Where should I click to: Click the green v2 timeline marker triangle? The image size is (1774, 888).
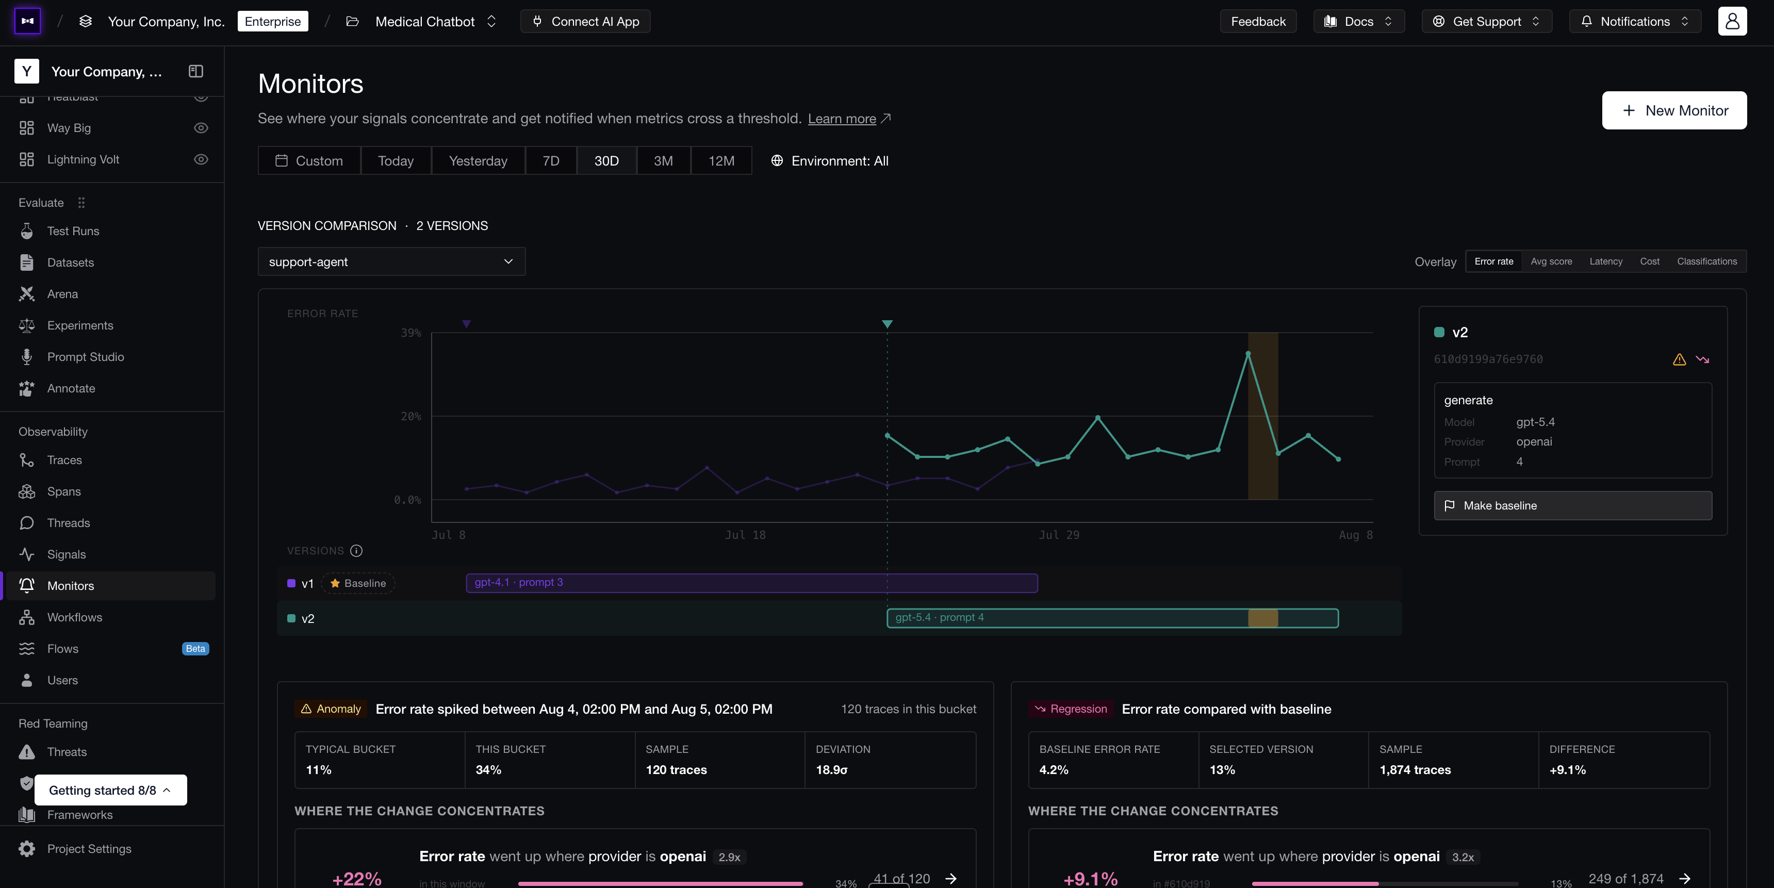(x=887, y=324)
